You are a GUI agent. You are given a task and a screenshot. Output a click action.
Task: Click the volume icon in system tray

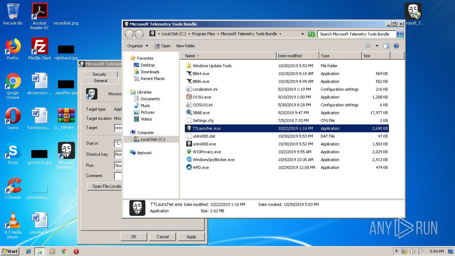(x=412, y=251)
